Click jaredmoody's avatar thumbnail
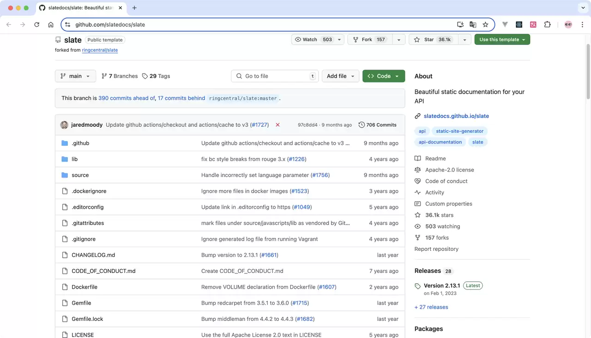591x338 pixels. 64,125
